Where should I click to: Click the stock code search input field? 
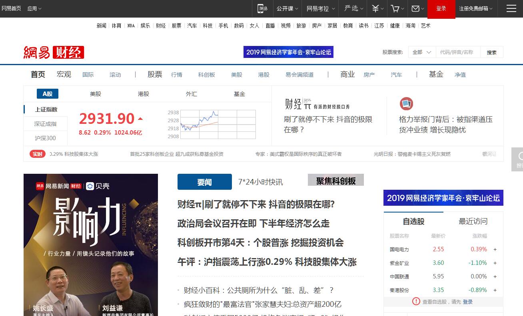(x=458, y=52)
